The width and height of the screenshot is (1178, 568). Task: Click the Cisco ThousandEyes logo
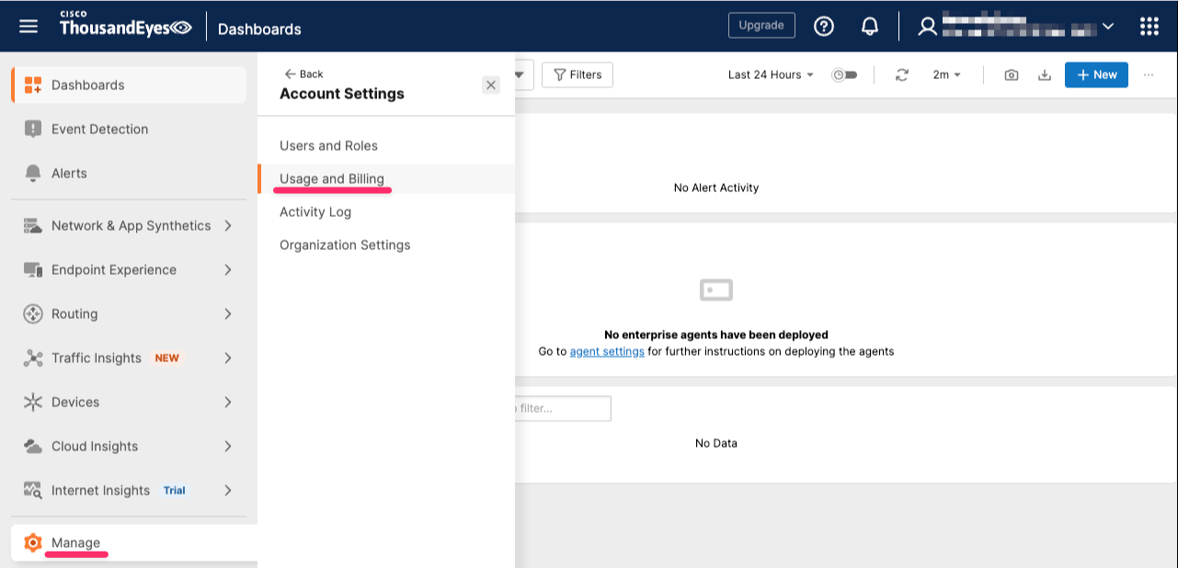126,25
